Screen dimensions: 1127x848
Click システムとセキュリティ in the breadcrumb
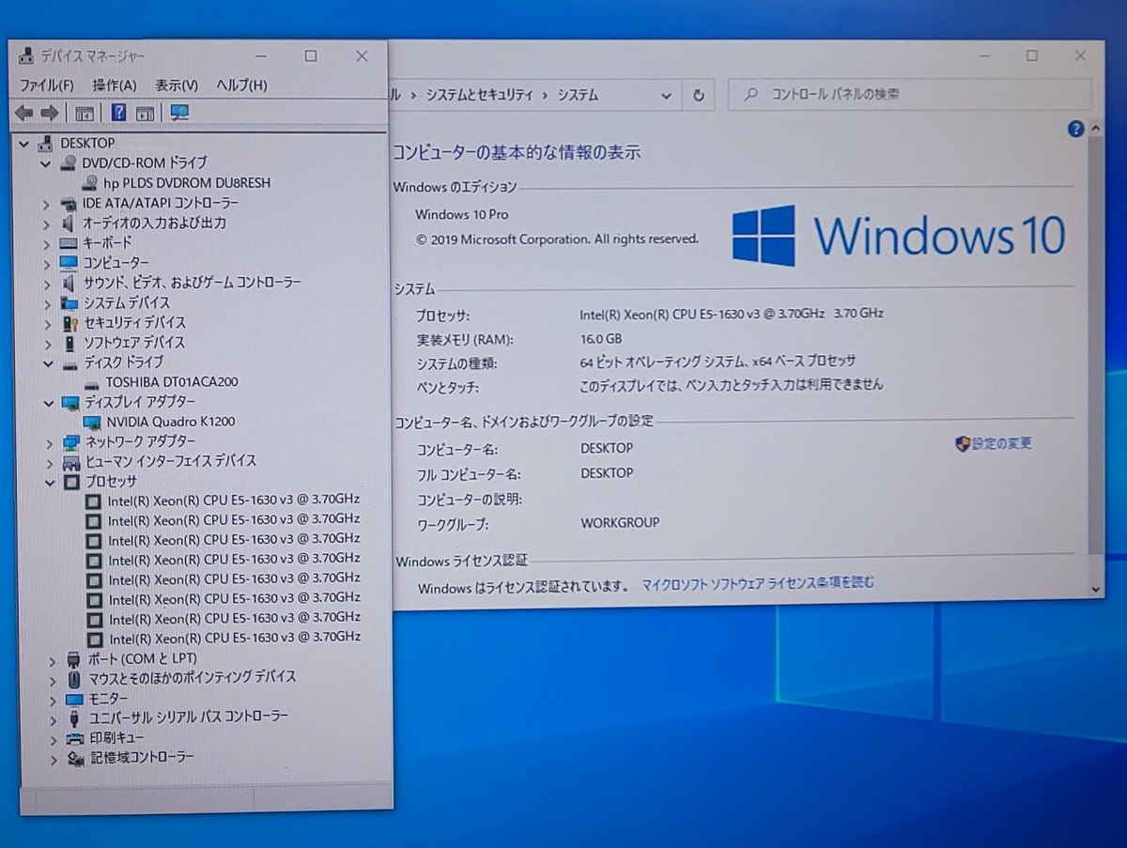point(479,95)
